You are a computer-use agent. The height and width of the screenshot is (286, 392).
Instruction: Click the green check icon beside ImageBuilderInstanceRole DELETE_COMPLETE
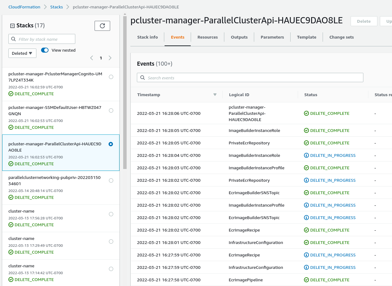tap(306, 130)
